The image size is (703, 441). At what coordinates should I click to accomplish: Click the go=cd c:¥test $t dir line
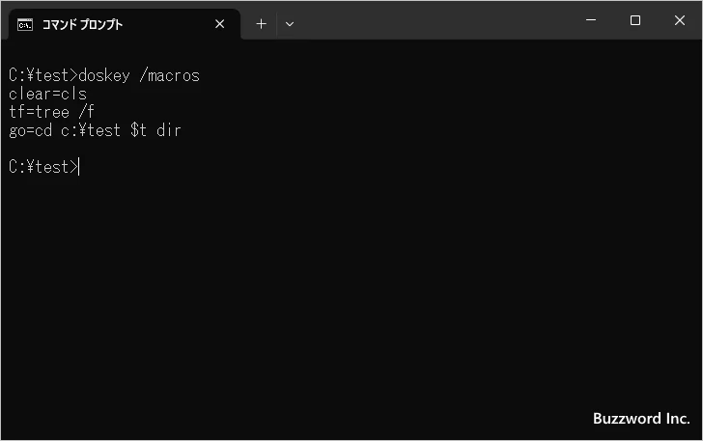click(x=95, y=130)
